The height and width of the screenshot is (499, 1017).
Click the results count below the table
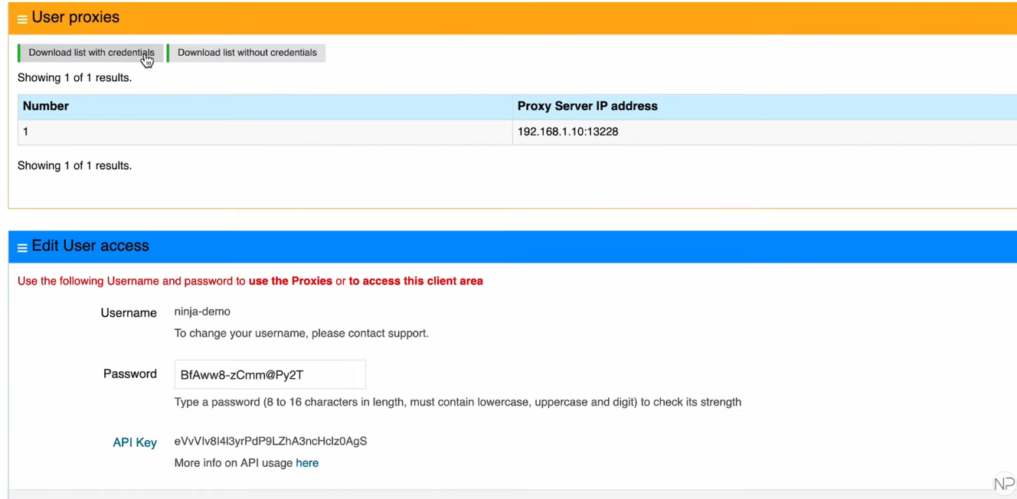[x=74, y=165]
